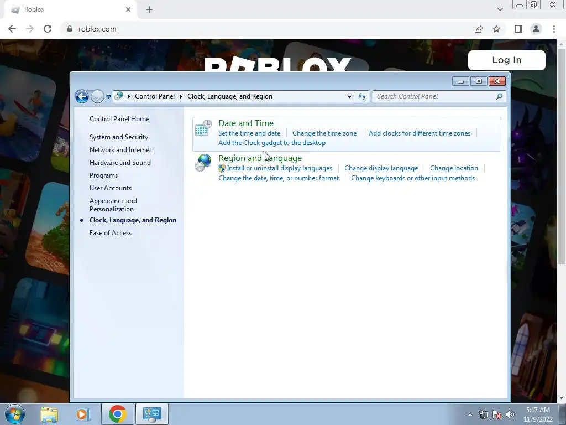The image size is (566, 425).
Task: Open the Windows Start menu orb
Action: tap(15, 414)
